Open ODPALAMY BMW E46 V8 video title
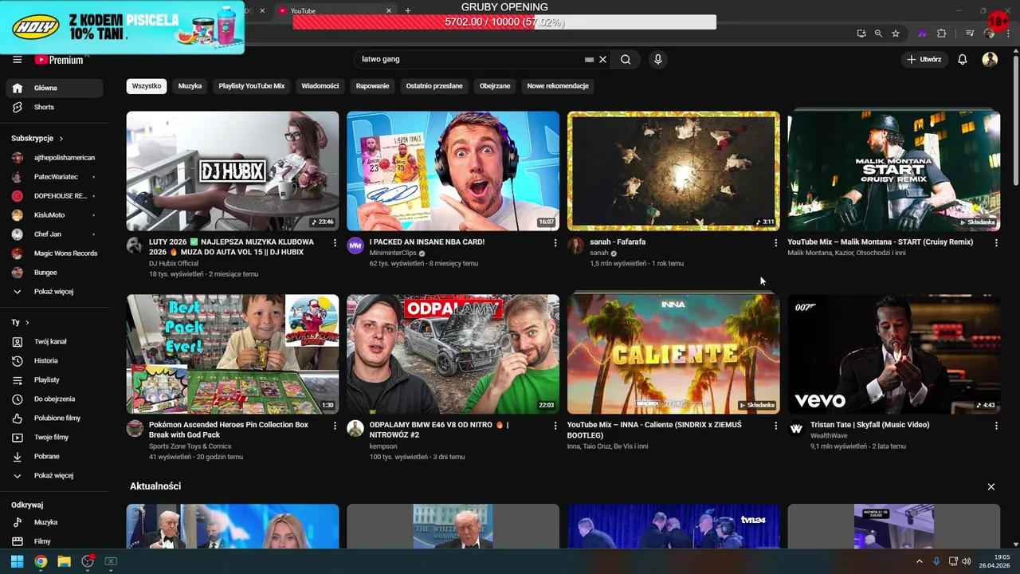Viewport: 1020px width, 574px height. click(439, 430)
